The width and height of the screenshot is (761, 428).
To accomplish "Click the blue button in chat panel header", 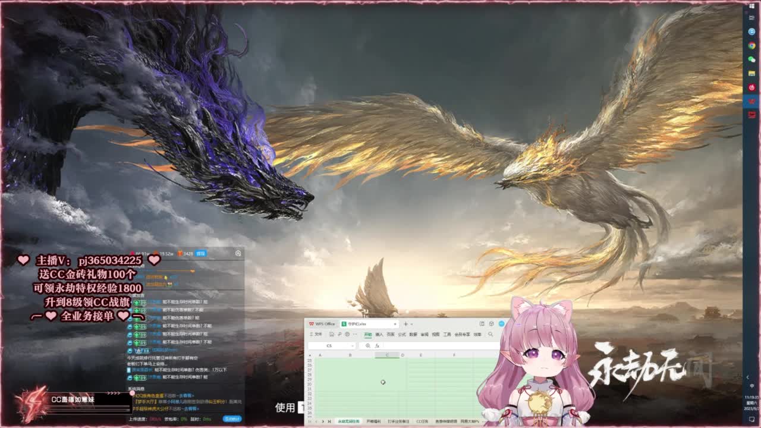I will (201, 253).
